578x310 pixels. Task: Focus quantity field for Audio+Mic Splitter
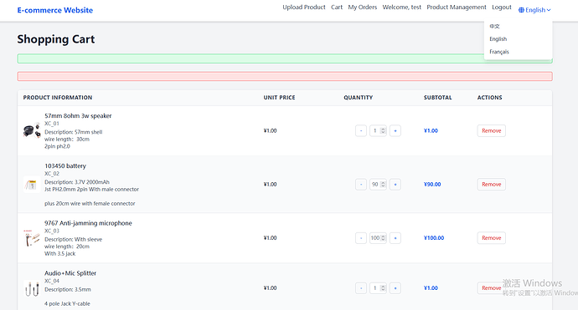click(x=378, y=288)
